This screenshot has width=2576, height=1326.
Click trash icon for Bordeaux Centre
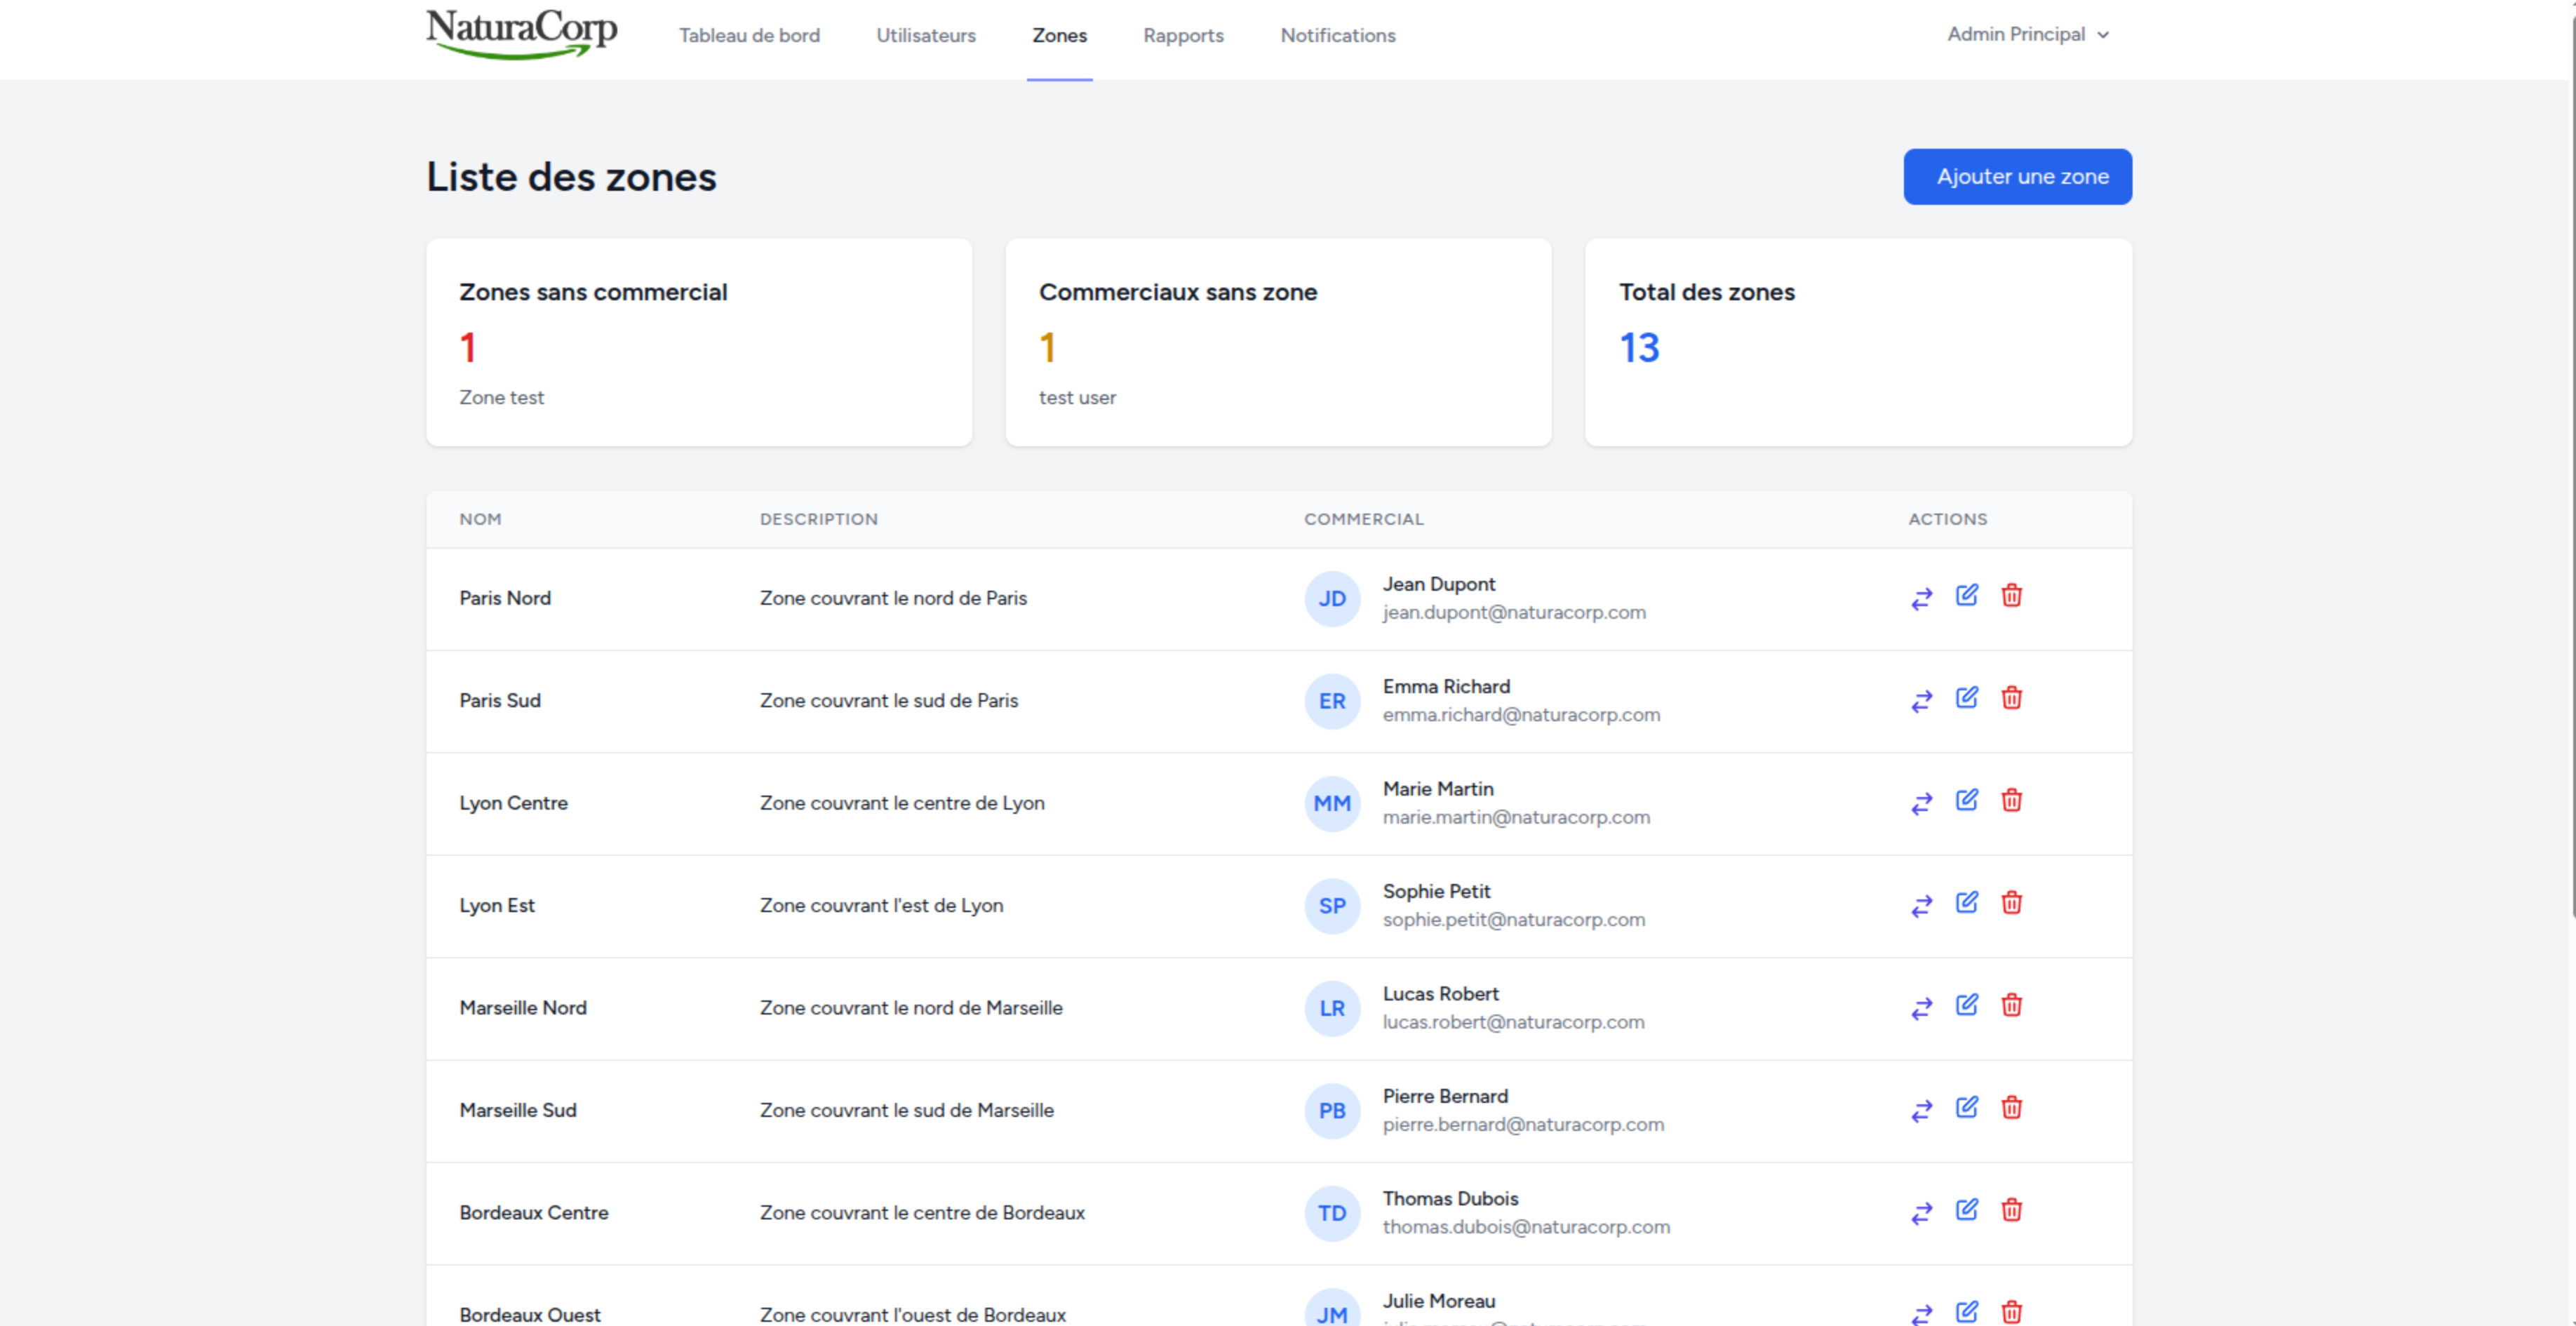click(2011, 1210)
